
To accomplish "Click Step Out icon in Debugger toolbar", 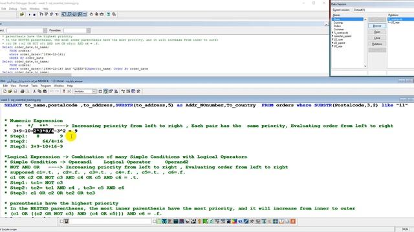I will pos(52,14).
